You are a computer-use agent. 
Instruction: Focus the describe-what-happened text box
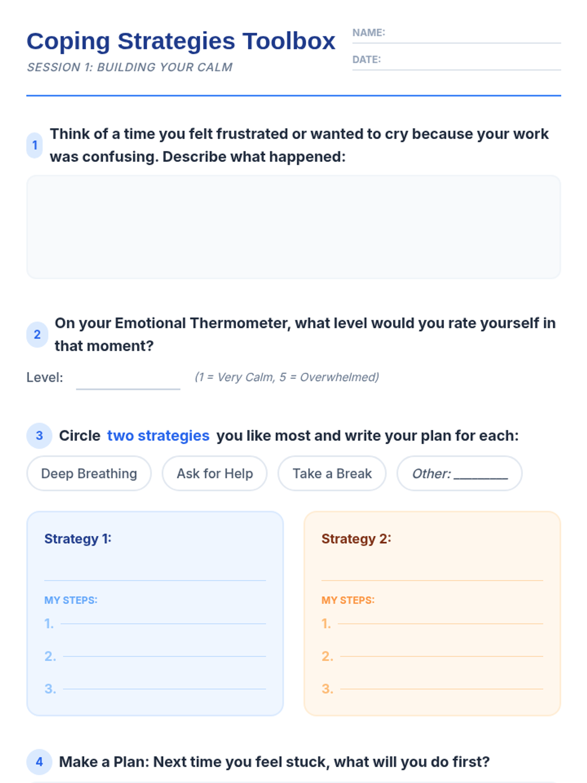[293, 227]
